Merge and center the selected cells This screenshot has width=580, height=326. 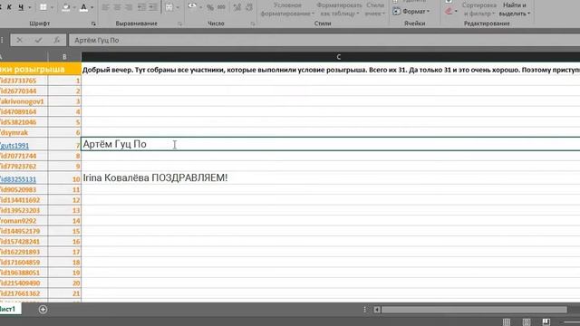click(x=169, y=7)
